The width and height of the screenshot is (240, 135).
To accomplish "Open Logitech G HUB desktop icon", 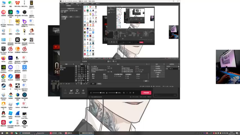I will 25,124.
